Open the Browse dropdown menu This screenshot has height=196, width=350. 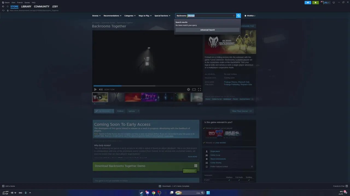(96, 16)
